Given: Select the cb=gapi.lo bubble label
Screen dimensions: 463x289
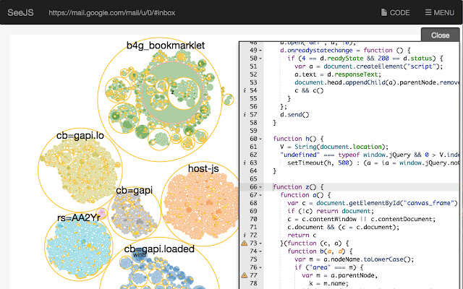Looking at the screenshot, I should [80, 135].
